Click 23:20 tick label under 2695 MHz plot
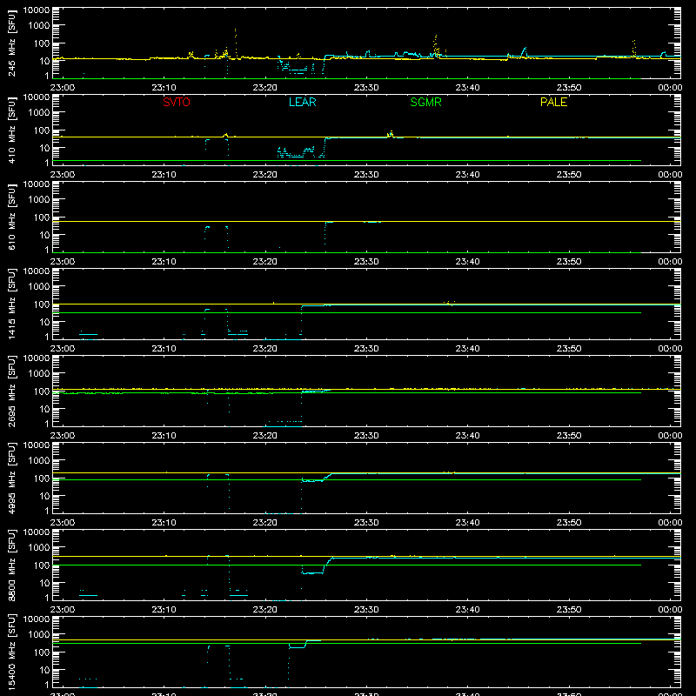This screenshot has height=696, width=696. tap(265, 436)
